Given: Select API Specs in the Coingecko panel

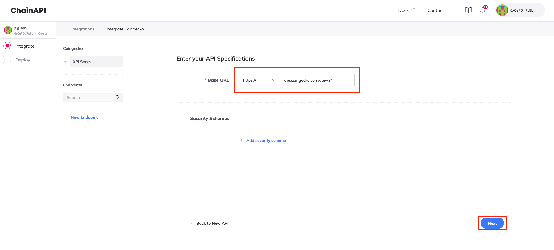Looking at the screenshot, I should click(96, 62).
